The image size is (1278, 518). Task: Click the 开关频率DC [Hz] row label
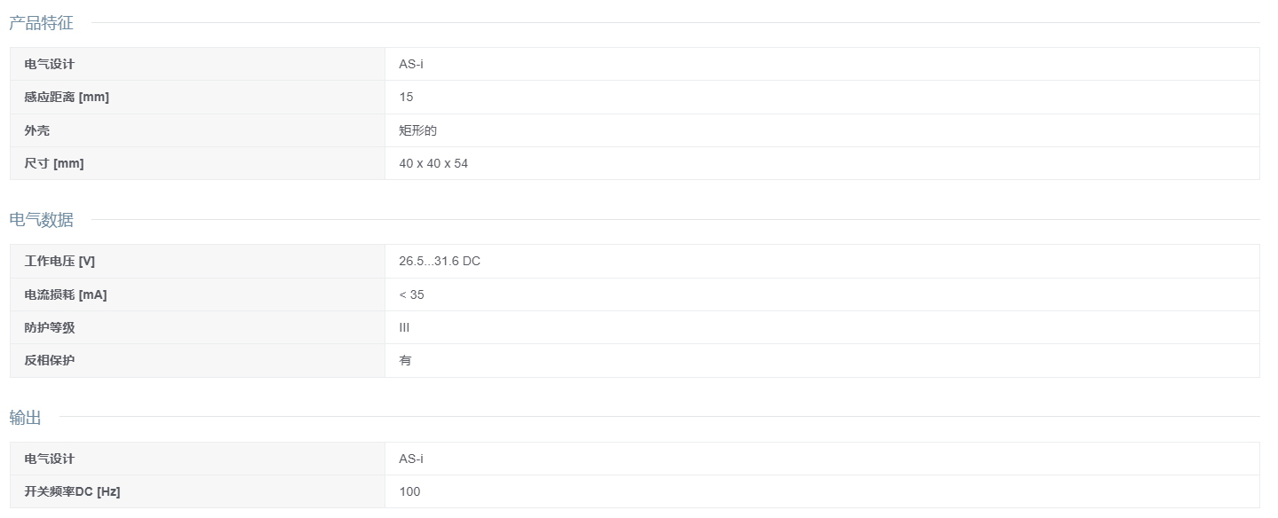72,491
